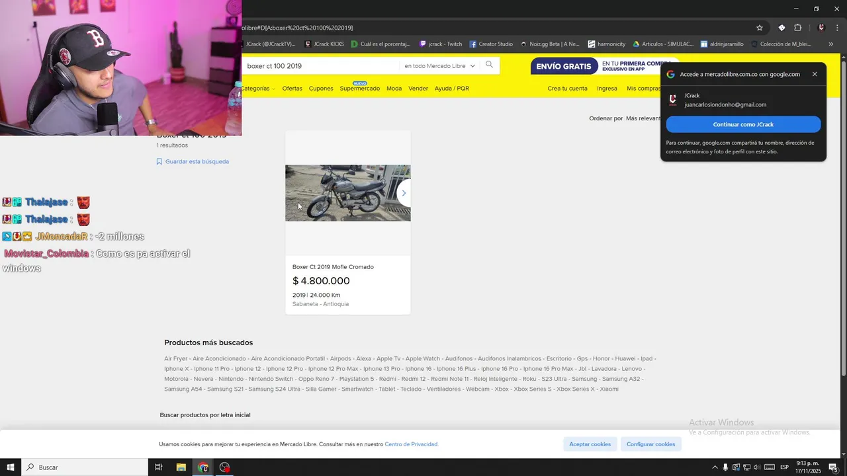This screenshot has height=476, width=847.
Task: Click the extension icon left of the puzzle icon
Action: (x=781, y=28)
